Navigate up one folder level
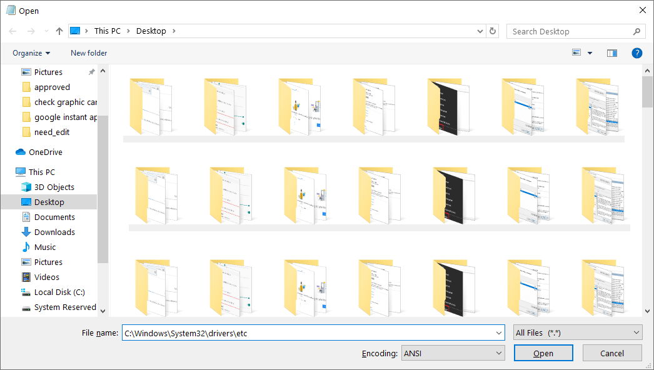This screenshot has height=370, width=654. click(x=59, y=31)
